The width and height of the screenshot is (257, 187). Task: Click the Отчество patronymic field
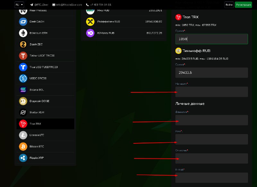[x=212, y=158]
